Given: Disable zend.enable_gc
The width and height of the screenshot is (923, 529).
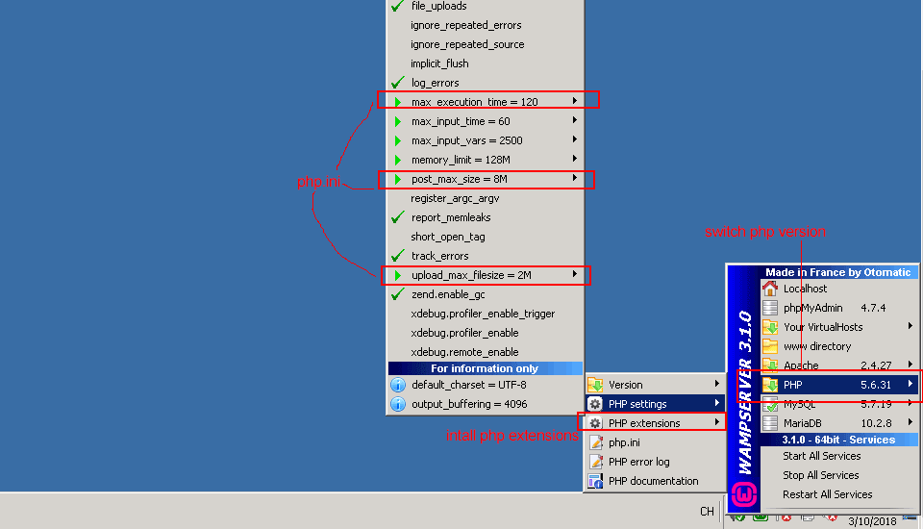Looking at the screenshot, I should (486, 294).
